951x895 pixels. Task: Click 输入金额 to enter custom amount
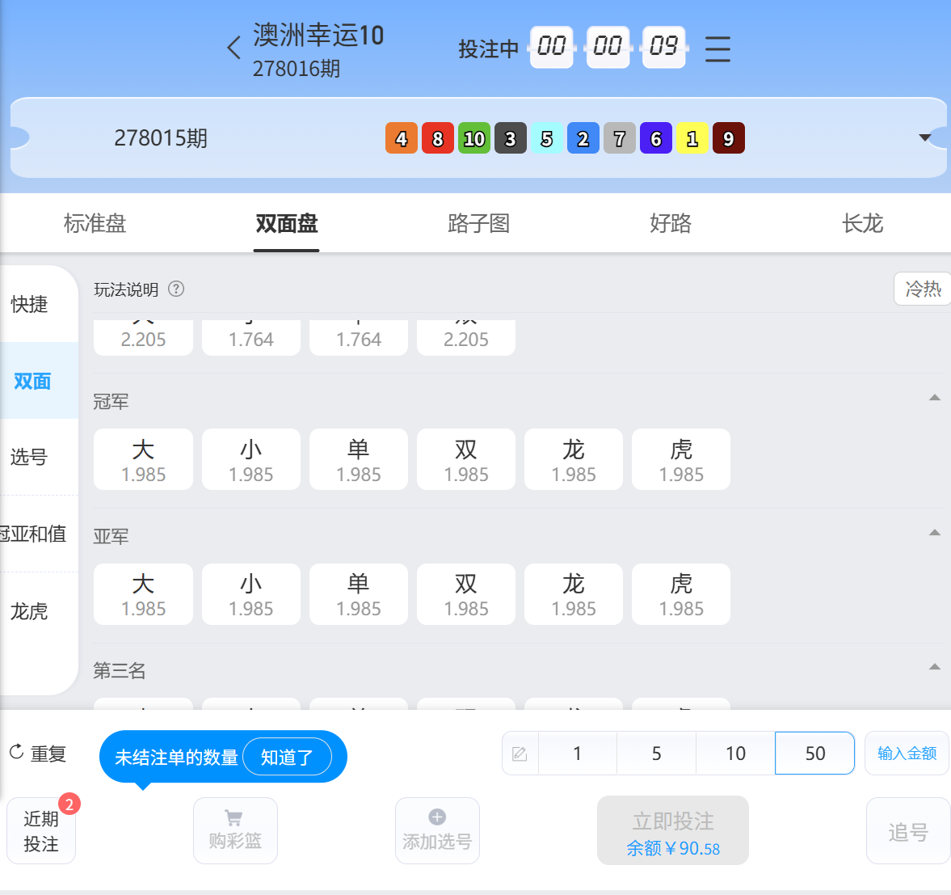click(907, 753)
